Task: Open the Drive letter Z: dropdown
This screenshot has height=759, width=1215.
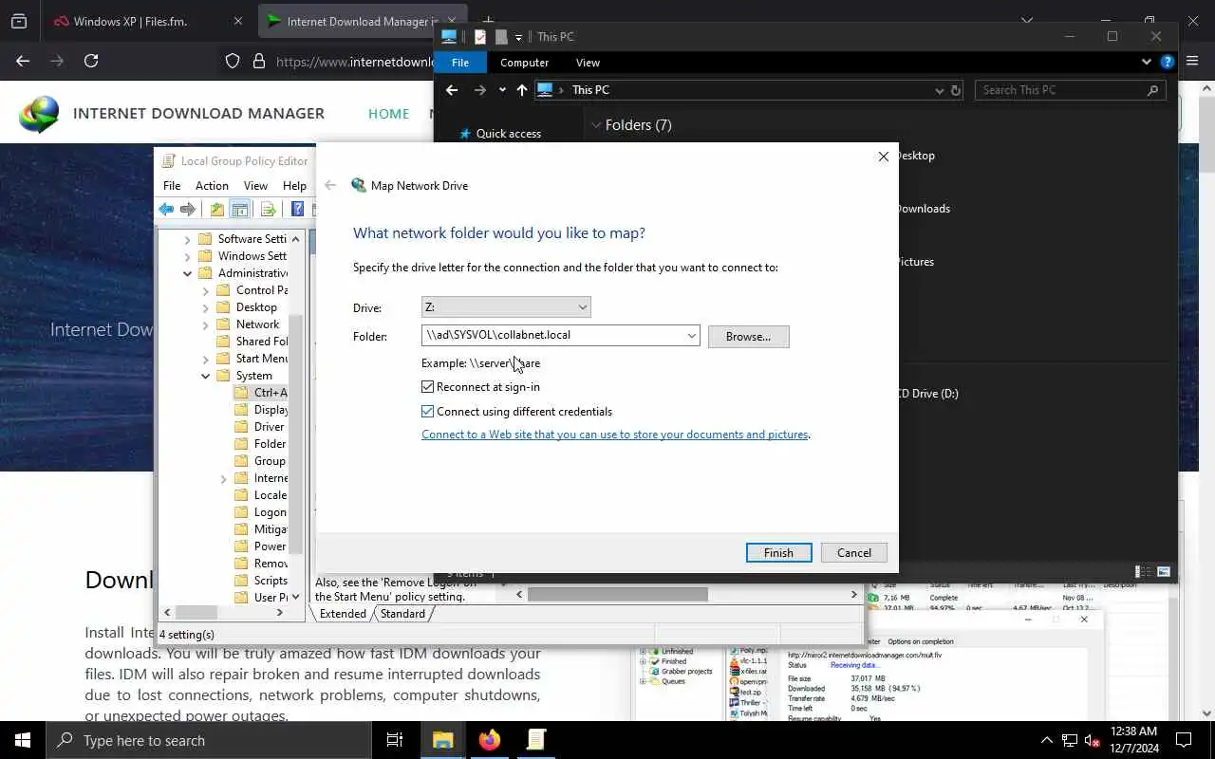Action: coord(506,307)
